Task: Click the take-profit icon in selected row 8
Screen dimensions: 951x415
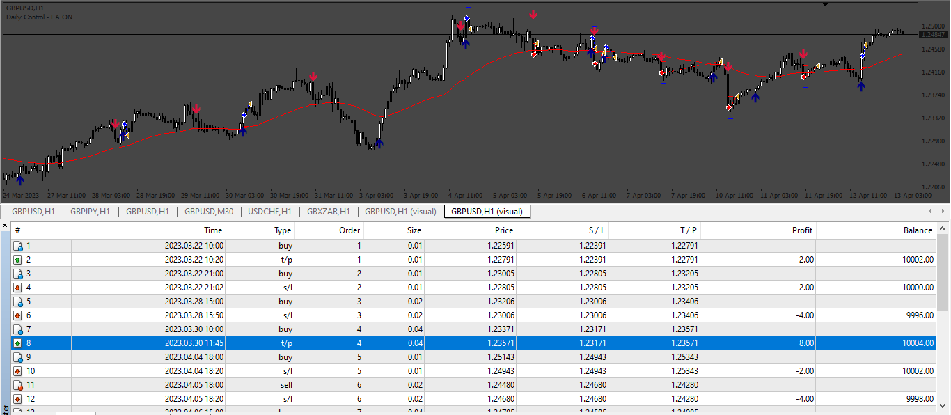Action: [18, 343]
